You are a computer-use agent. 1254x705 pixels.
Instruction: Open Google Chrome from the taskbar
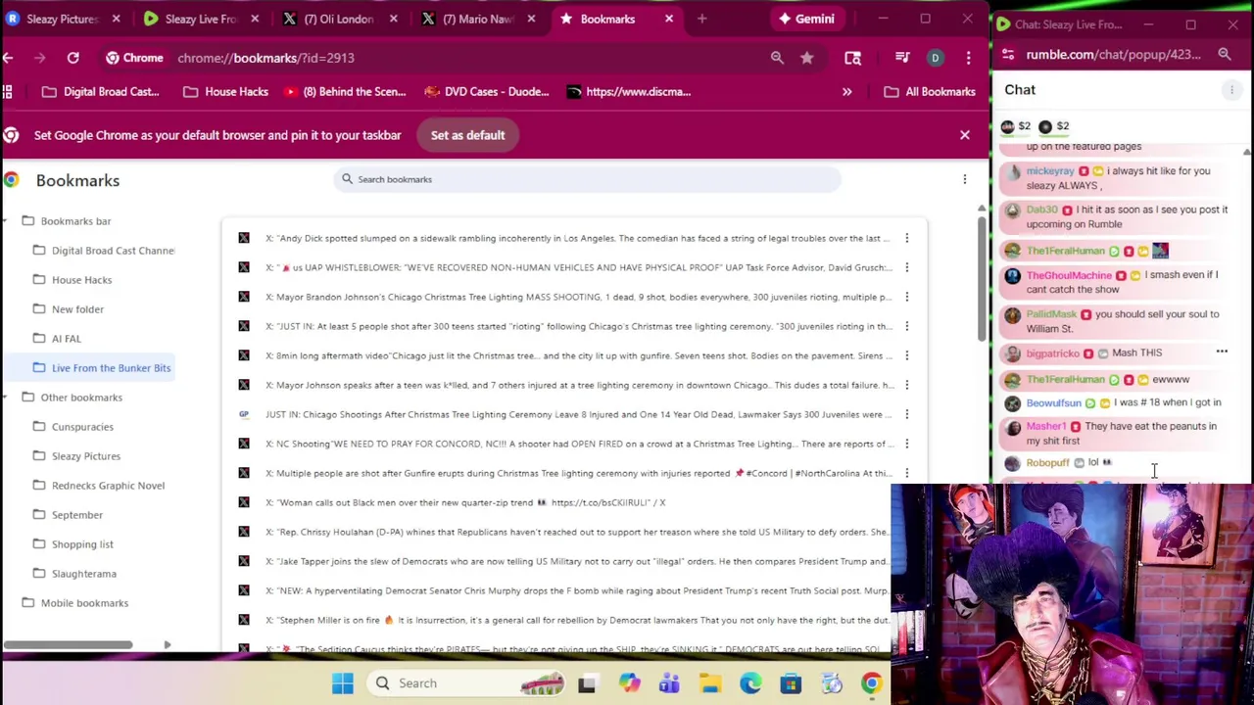coord(871,683)
